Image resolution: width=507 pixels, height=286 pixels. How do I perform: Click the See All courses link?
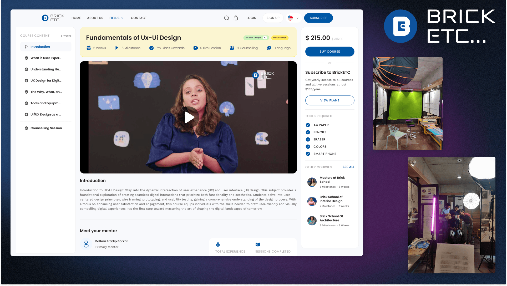pyautogui.click(x=348, y=167)
